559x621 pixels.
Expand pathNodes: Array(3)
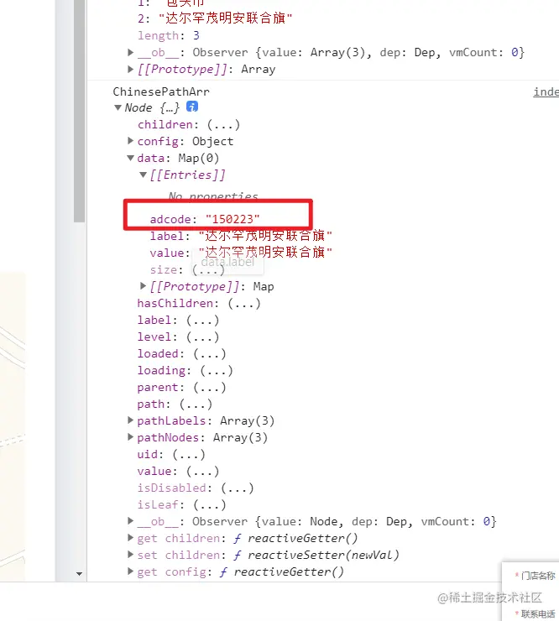(130, 437)
